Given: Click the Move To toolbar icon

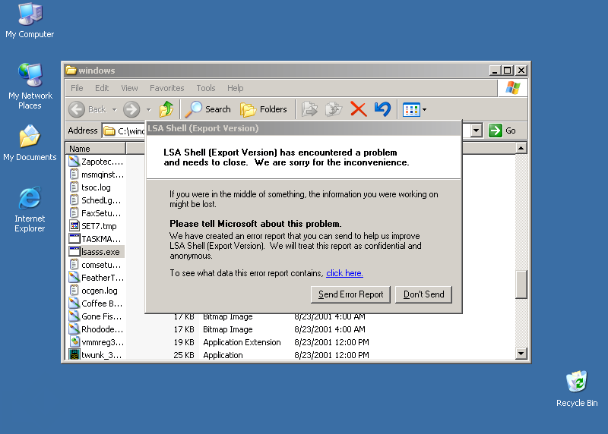Looking at the screenshot, I should tap(309, 109).
